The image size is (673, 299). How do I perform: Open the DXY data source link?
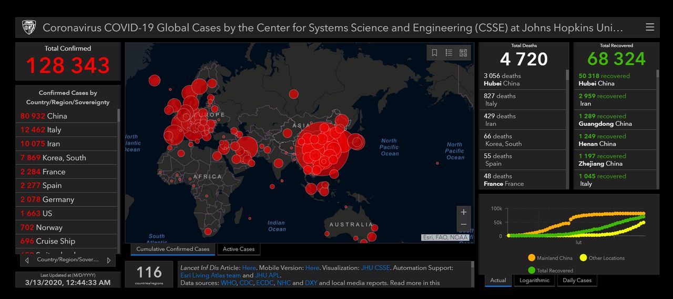tap(311, 283)
